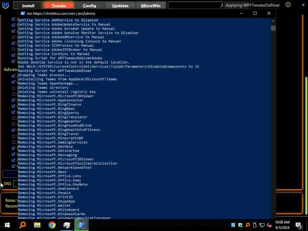Open the notification center icon
308x231 pixels.
(299, 226)
